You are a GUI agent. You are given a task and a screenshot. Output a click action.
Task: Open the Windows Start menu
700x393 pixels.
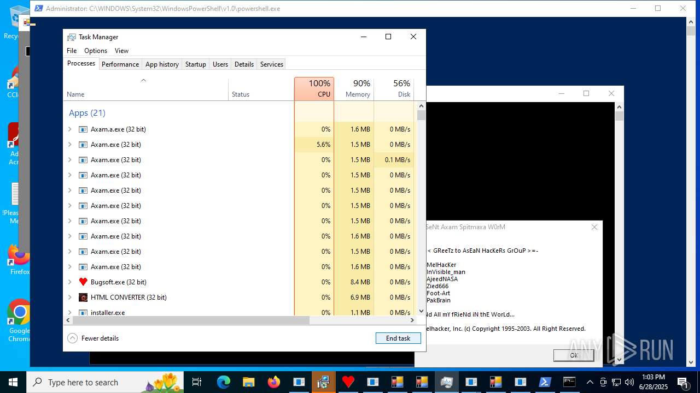[x=13, y=382]
